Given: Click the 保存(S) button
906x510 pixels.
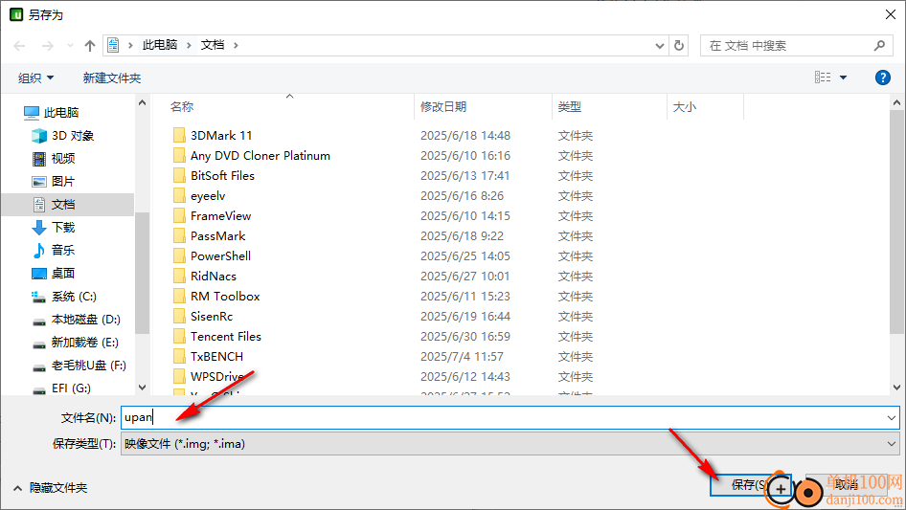Looking at the screenshot, I should [750, 484].
